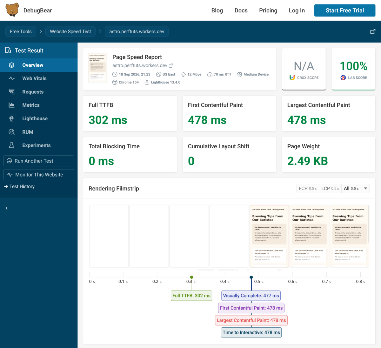Click the DebugBear bear logo
381x348 pixels.
(12, 10)
